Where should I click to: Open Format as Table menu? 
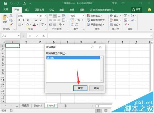[97, 20]
